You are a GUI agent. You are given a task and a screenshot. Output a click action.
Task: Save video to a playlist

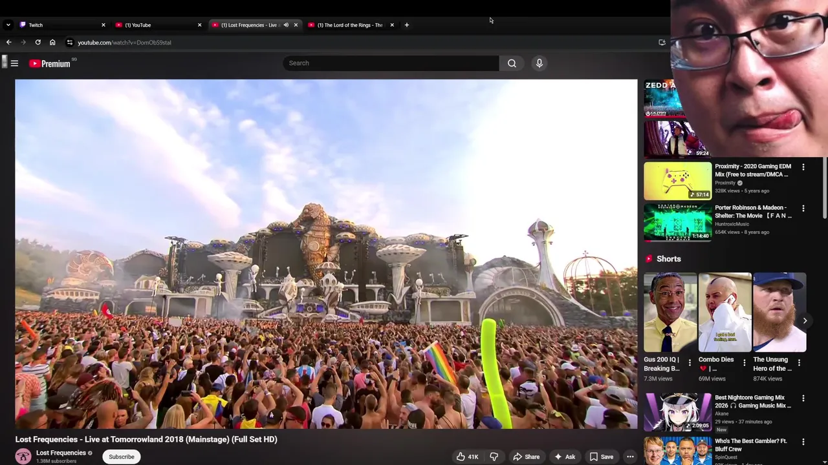tap(602, 457)
